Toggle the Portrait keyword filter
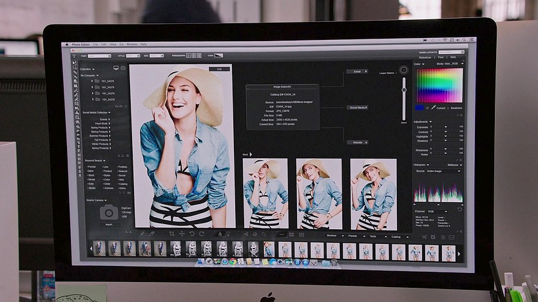 pos(91,167)
